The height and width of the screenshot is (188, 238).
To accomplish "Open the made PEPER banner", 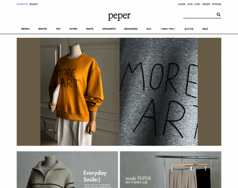I will [x=171, y=170].
